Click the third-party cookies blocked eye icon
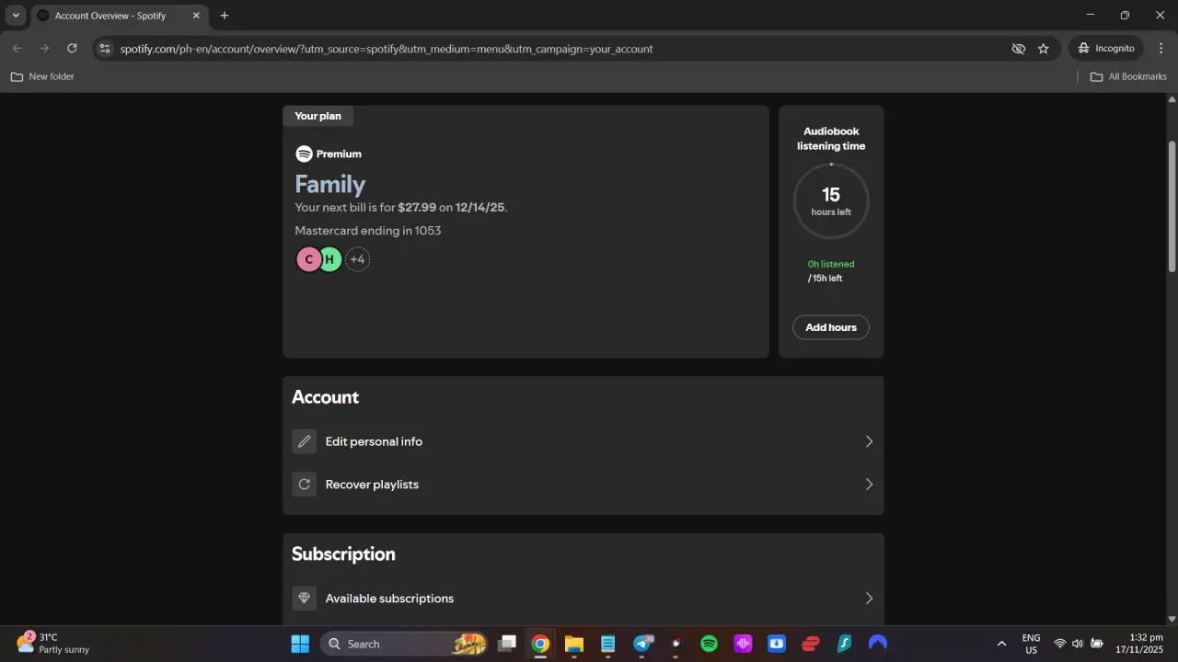Viewport: 1178px width, 662px height. coord(1018,49)
